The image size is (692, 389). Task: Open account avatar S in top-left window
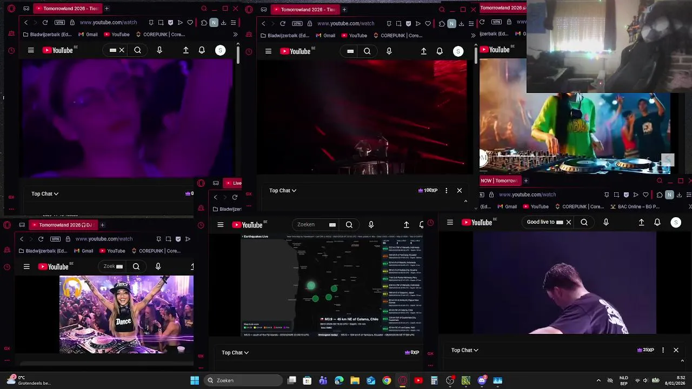[x=220, y=50]
